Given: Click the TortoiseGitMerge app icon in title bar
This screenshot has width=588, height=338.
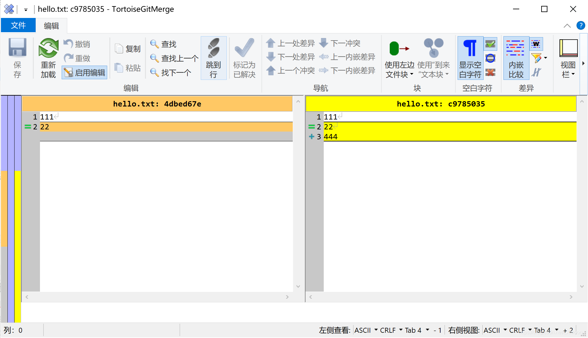Looking at the screenshot, I should pos(9,9).
